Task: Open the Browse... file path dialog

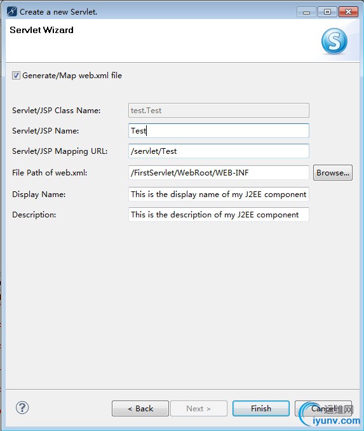Action: click(333, 173)
